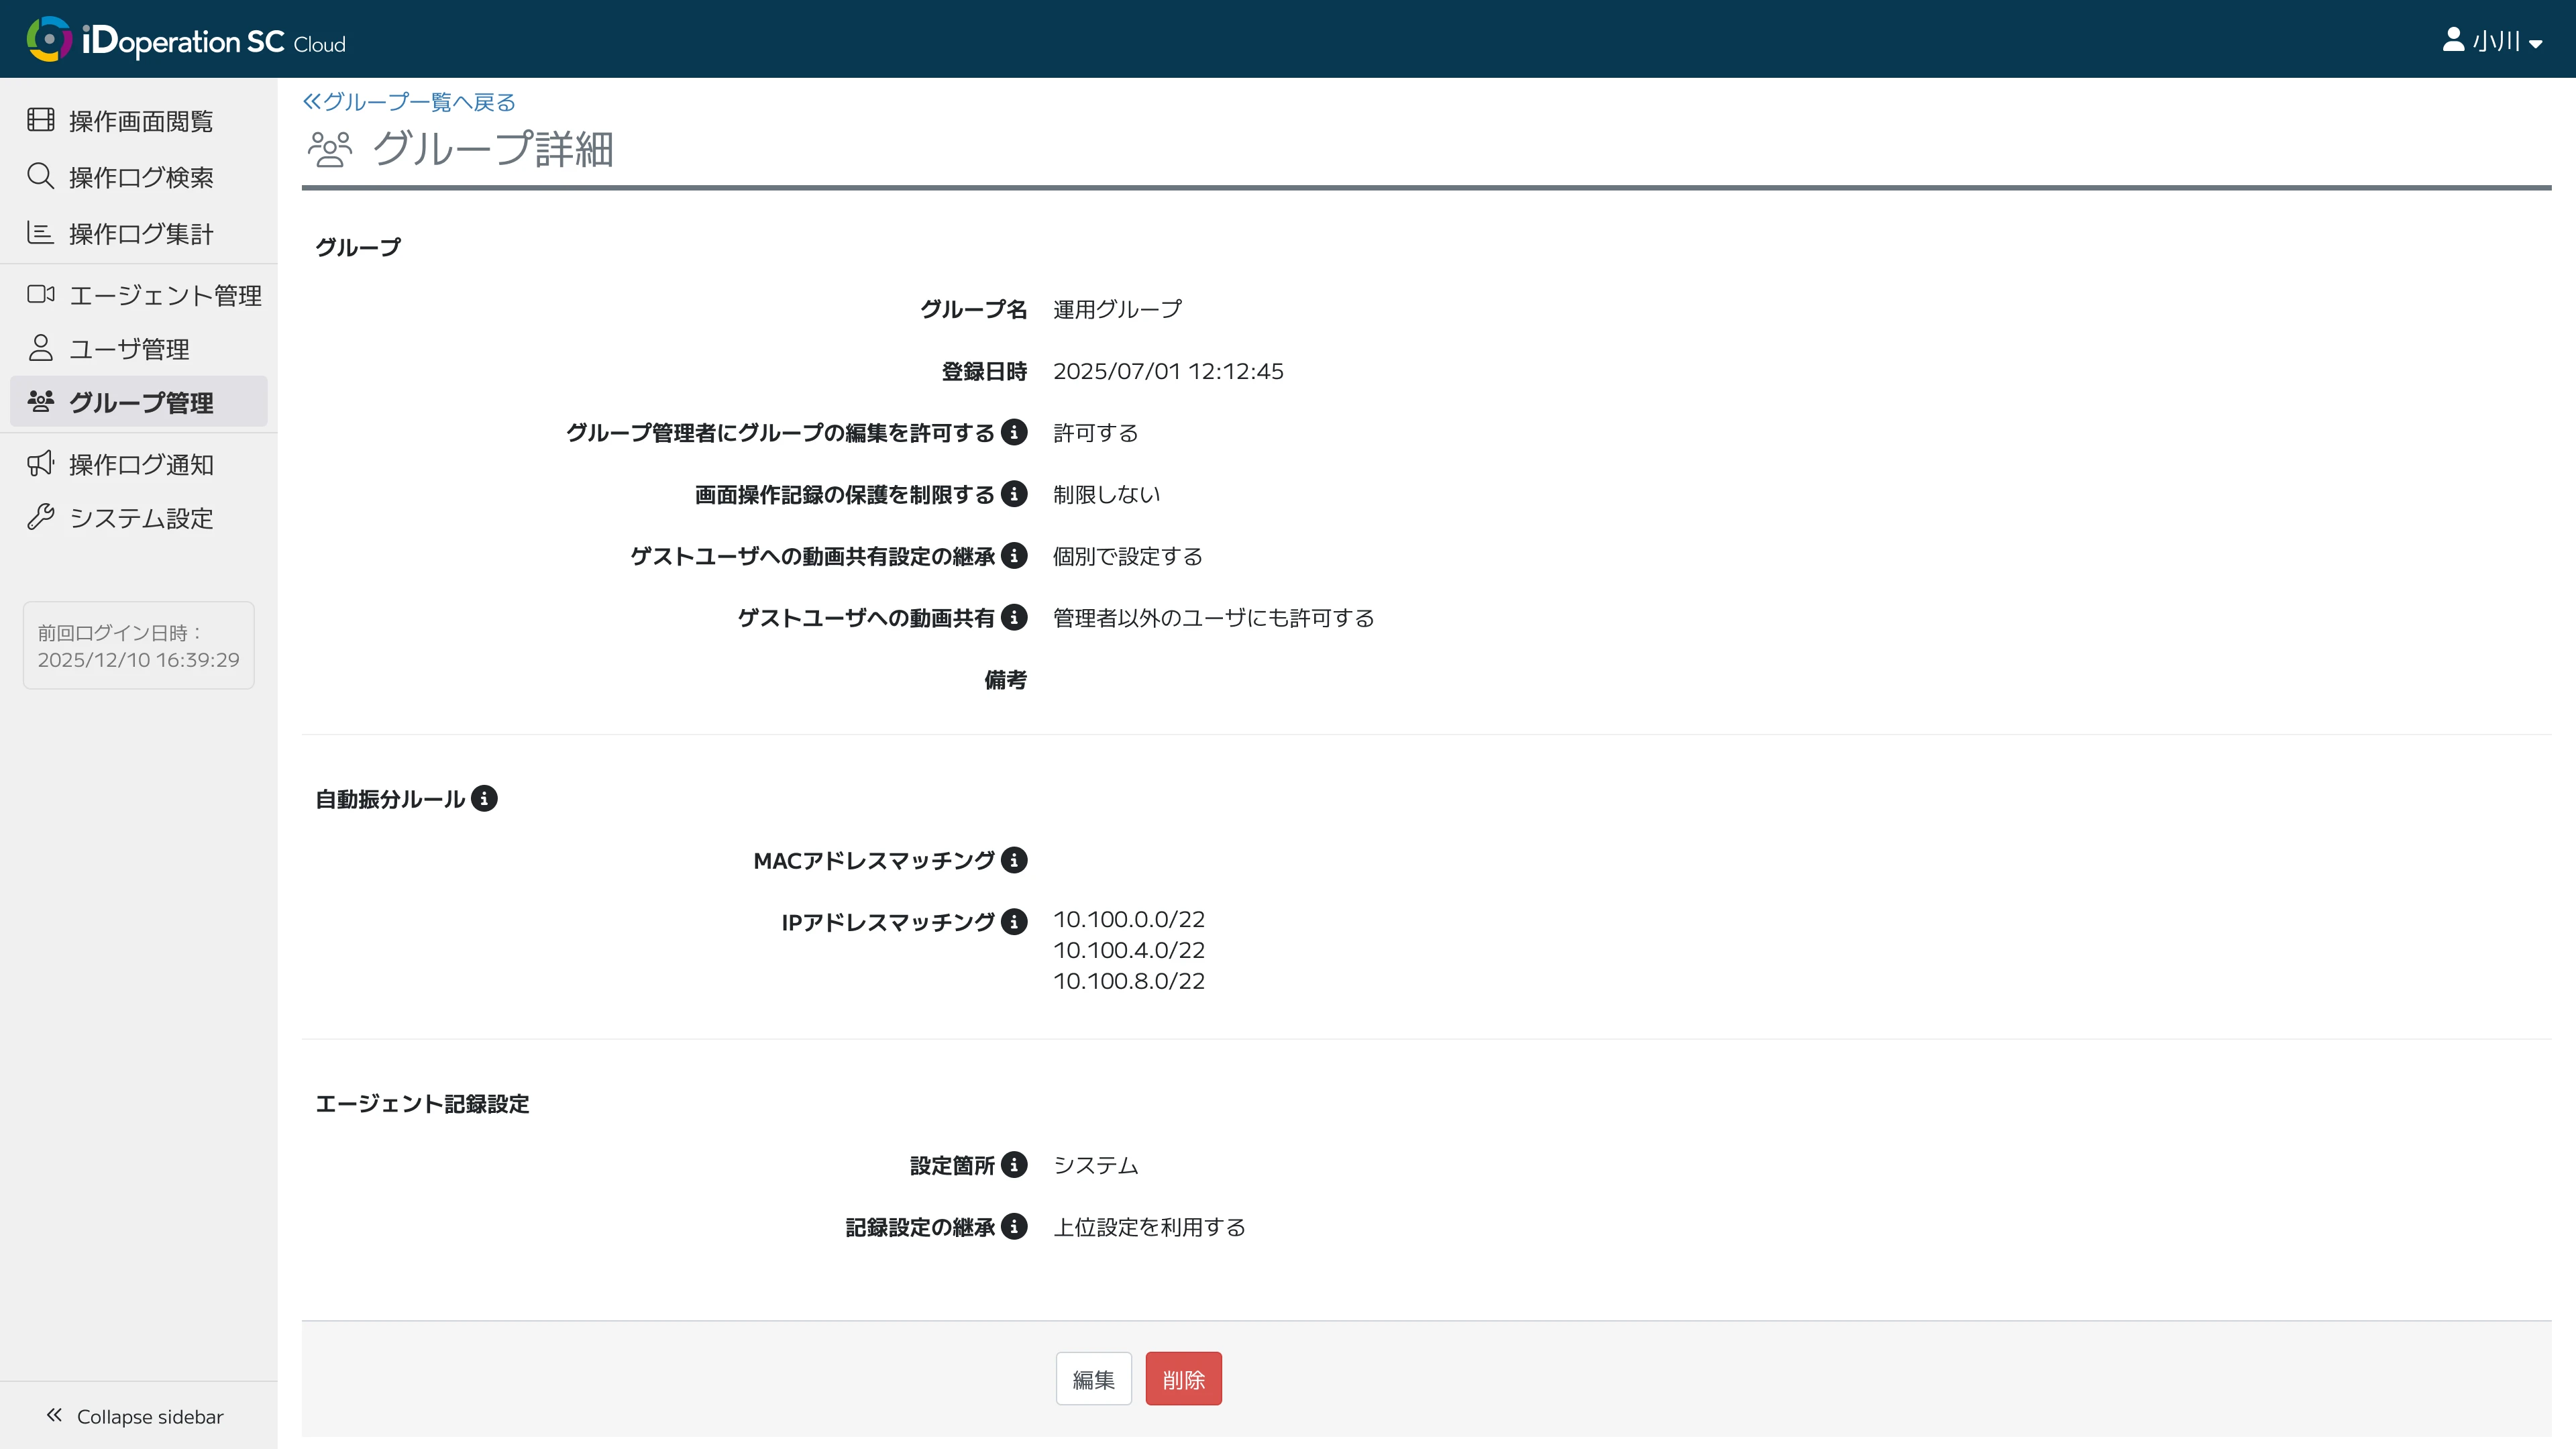Collapse the sidebar
Viewport: 2576px width, 1449px height.
(x=135, y=1416)
